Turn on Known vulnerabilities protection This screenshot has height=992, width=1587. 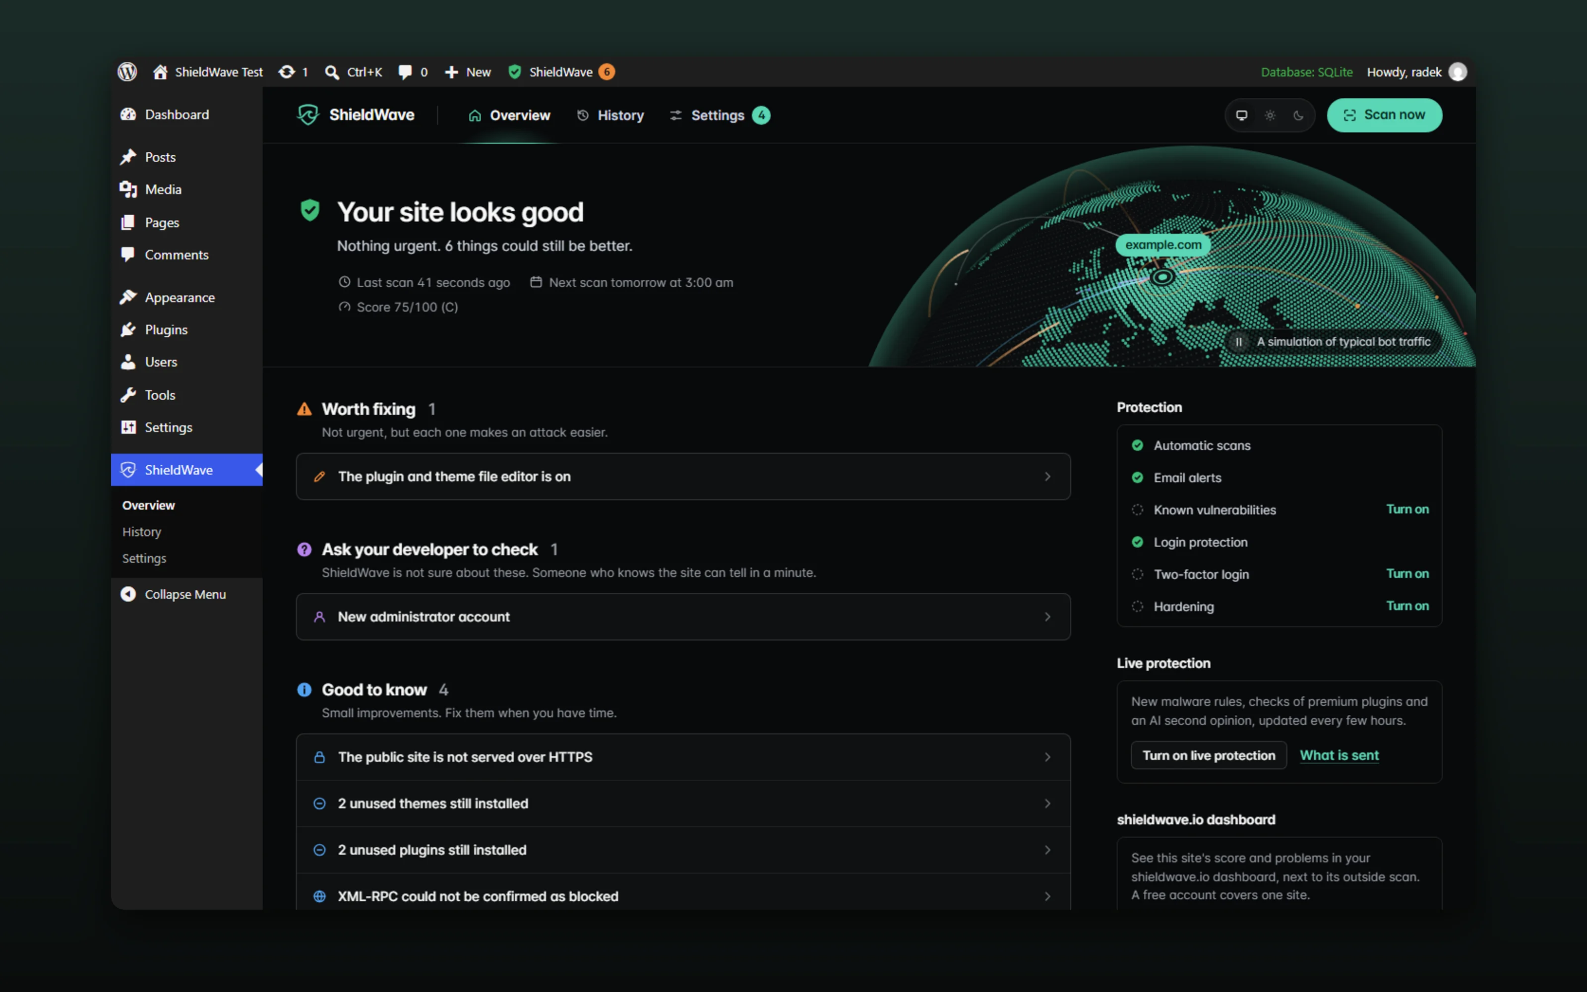coord(1407,509)
